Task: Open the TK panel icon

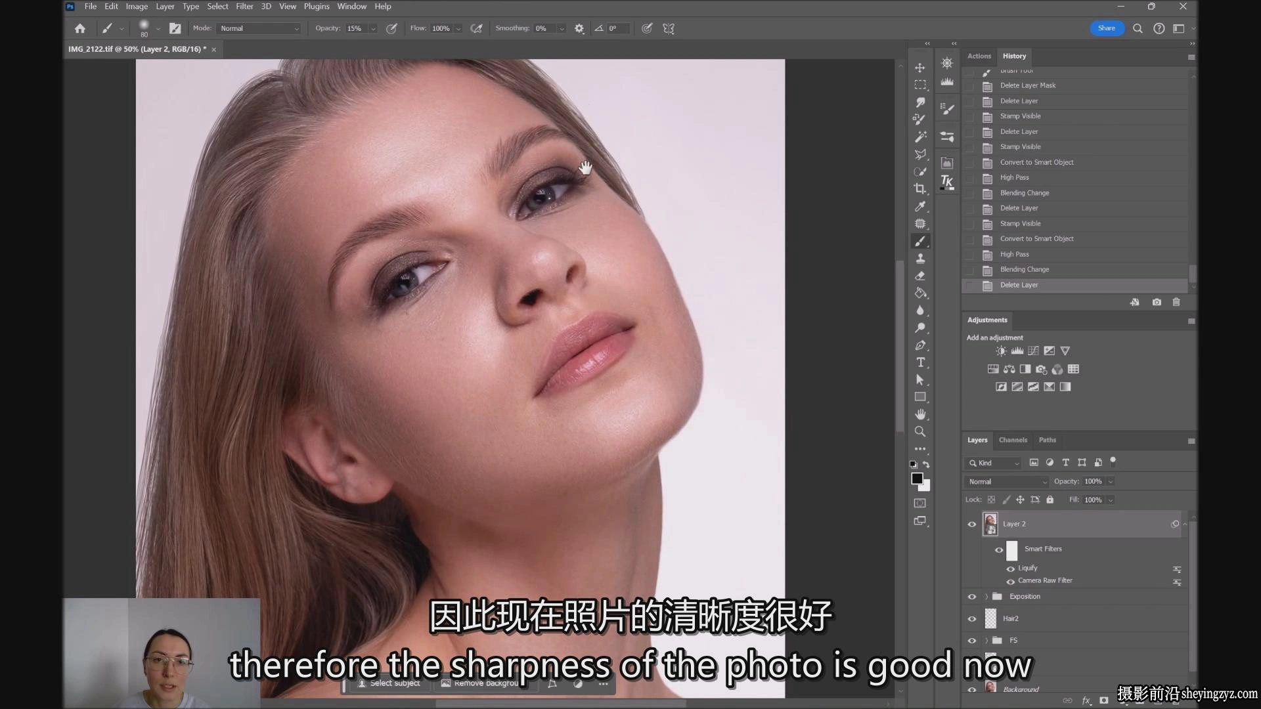Action: (x=947, y=182)
